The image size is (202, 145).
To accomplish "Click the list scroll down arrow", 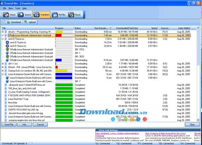I will [x=198, y=120].
